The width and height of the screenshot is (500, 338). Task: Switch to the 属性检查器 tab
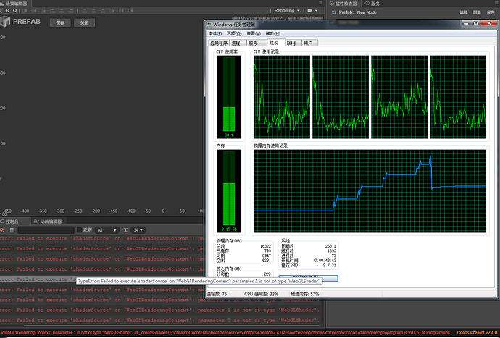coord(343,4)
